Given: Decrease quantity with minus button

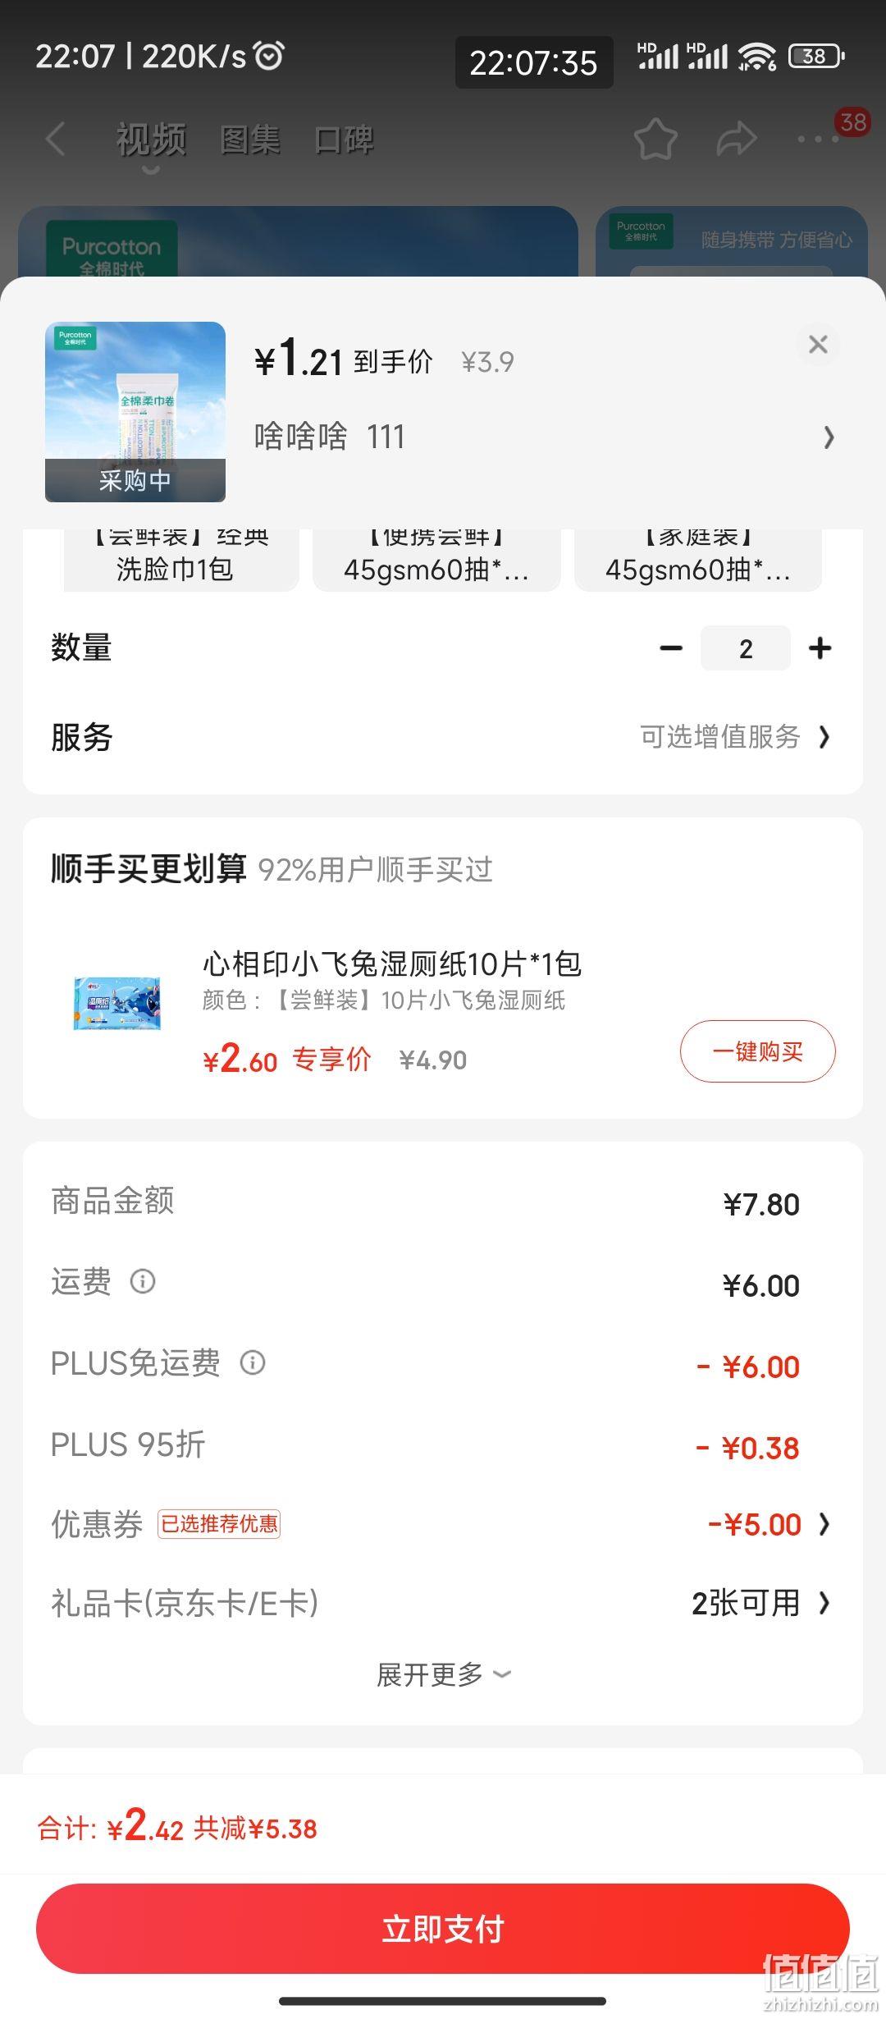Looking at the screenshot, I should (671, 648).
